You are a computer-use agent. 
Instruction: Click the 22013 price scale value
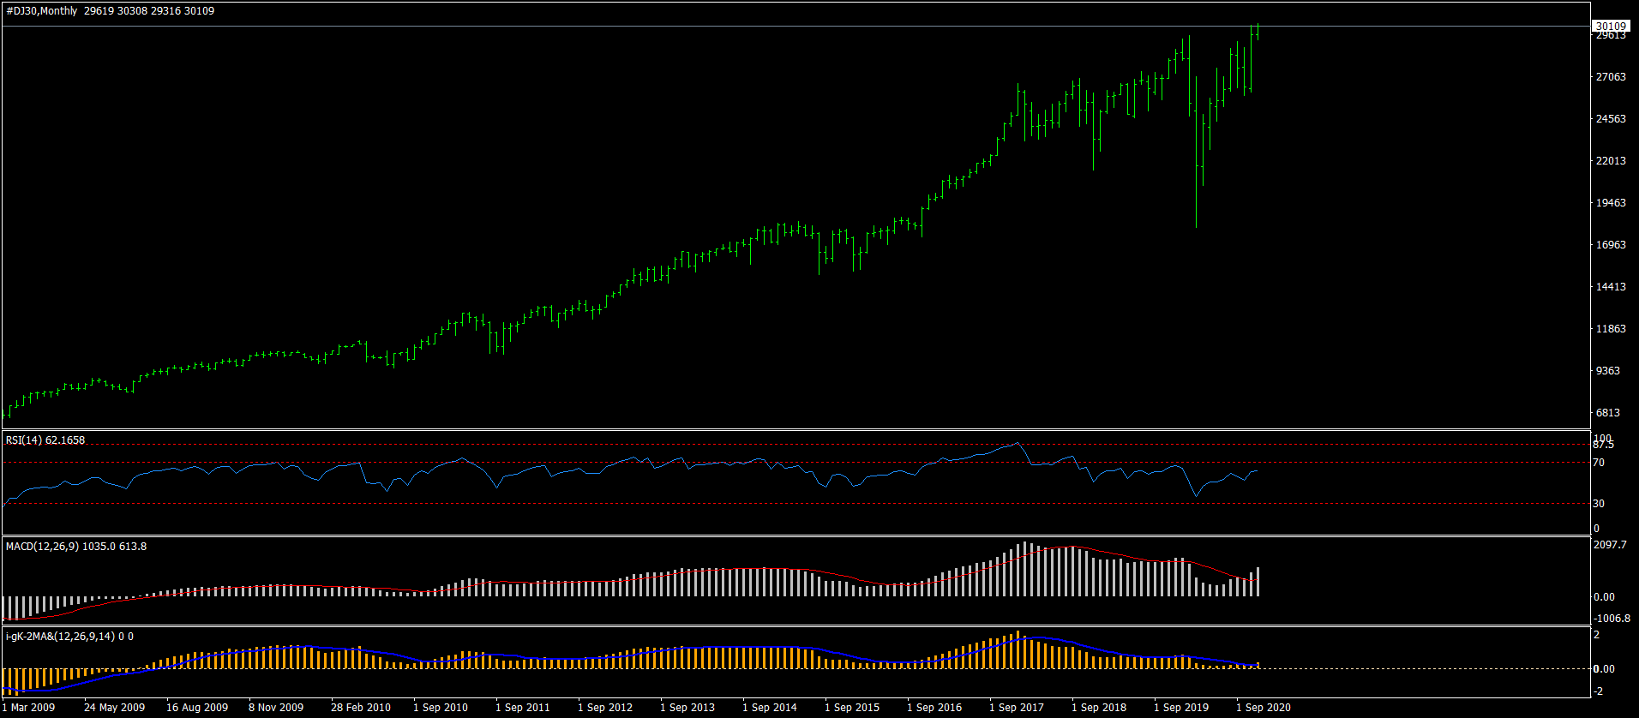1611,161
